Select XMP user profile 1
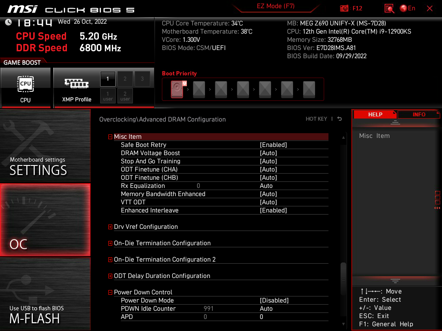 (x=107, y=96)
